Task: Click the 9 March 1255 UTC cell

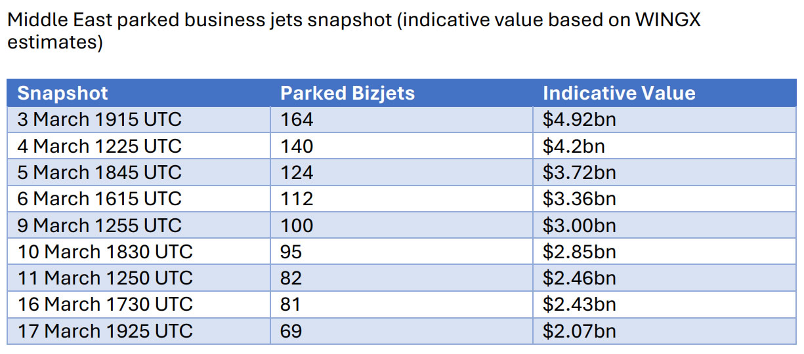Action: click(99, 226)
